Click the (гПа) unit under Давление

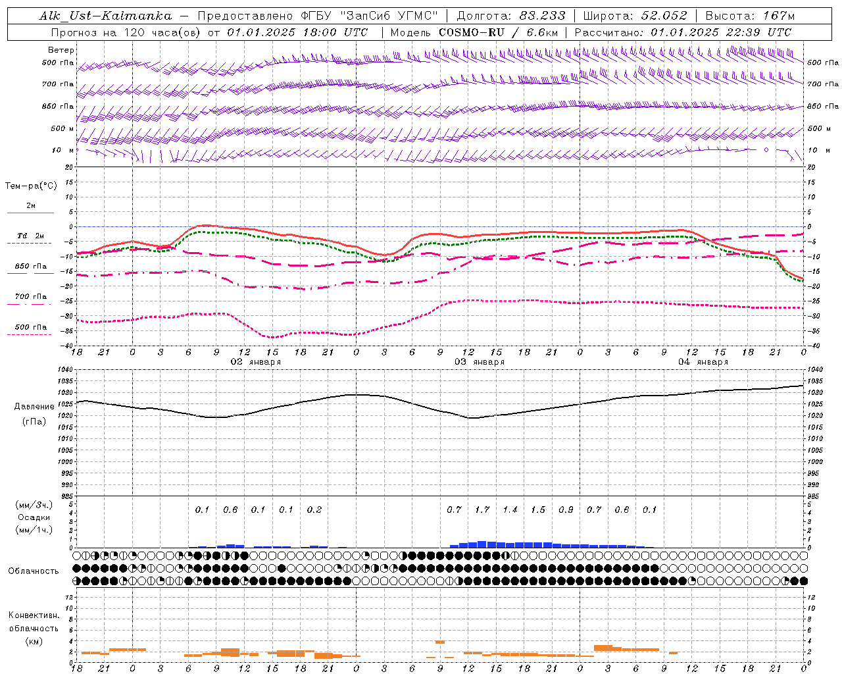tap(34, 422)
